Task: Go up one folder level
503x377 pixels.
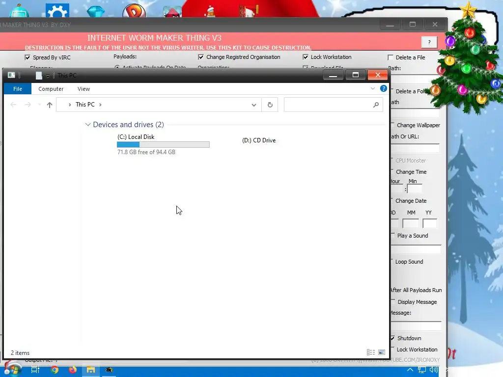Action: (50, 105)
